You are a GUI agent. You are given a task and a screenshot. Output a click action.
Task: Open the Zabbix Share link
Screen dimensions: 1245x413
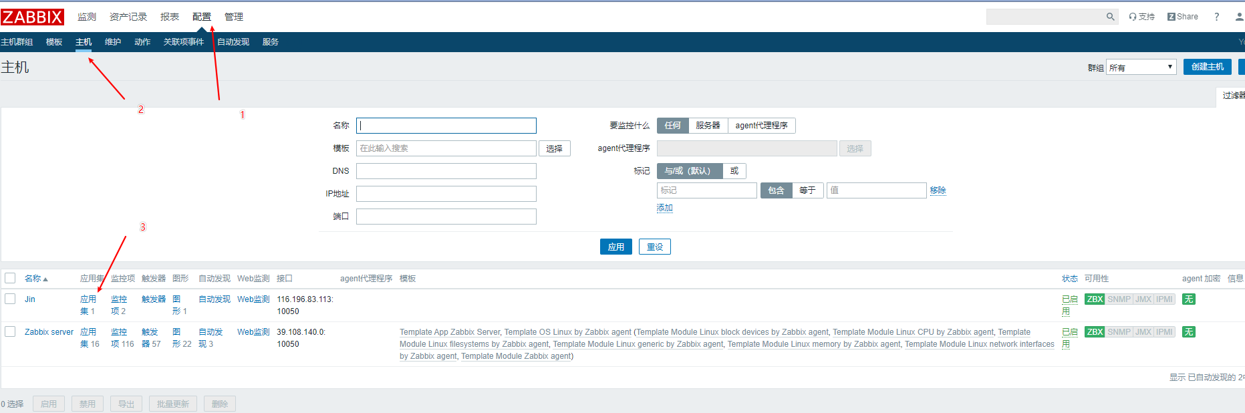tap(1182, 17)
